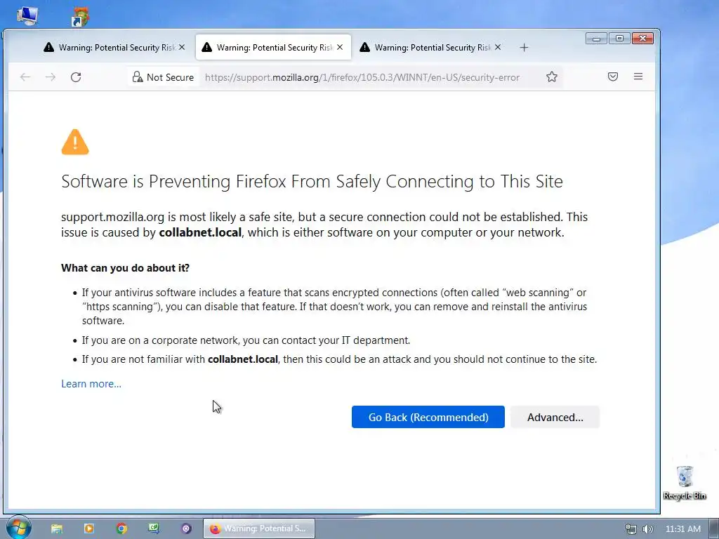Open a new tab with the plus button

tap(524, 48)
